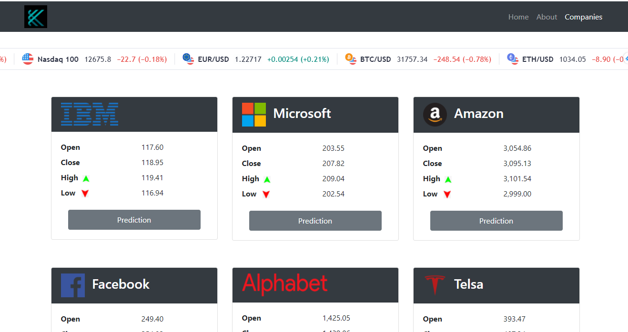Click the IBM logo on its card
The width and height of the screenshot is (628, 332).
coord(90,114)
